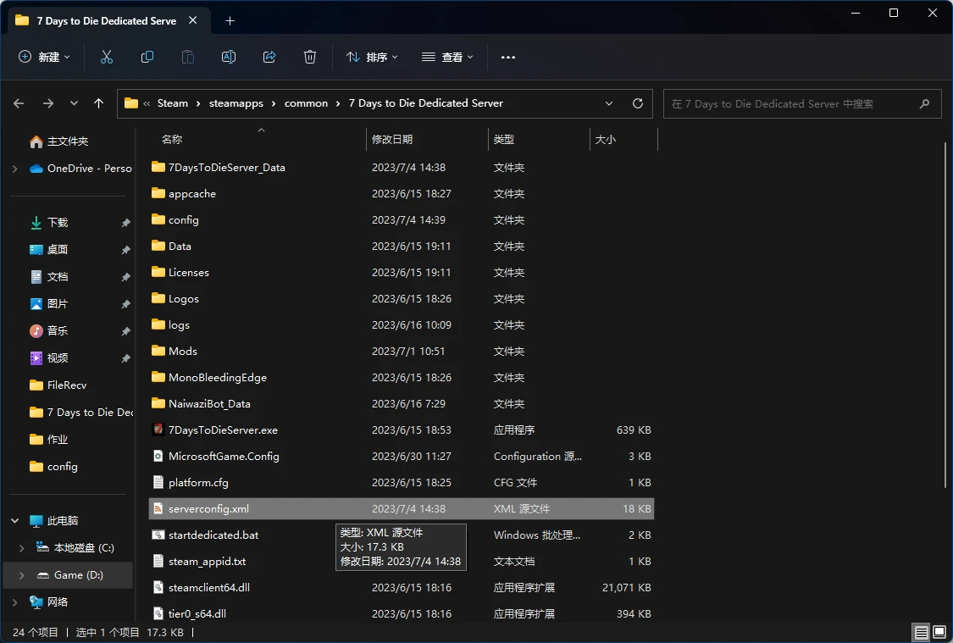Click the vertical scrollbar of file list
This screenshot has width=953, height=643.
945,316
